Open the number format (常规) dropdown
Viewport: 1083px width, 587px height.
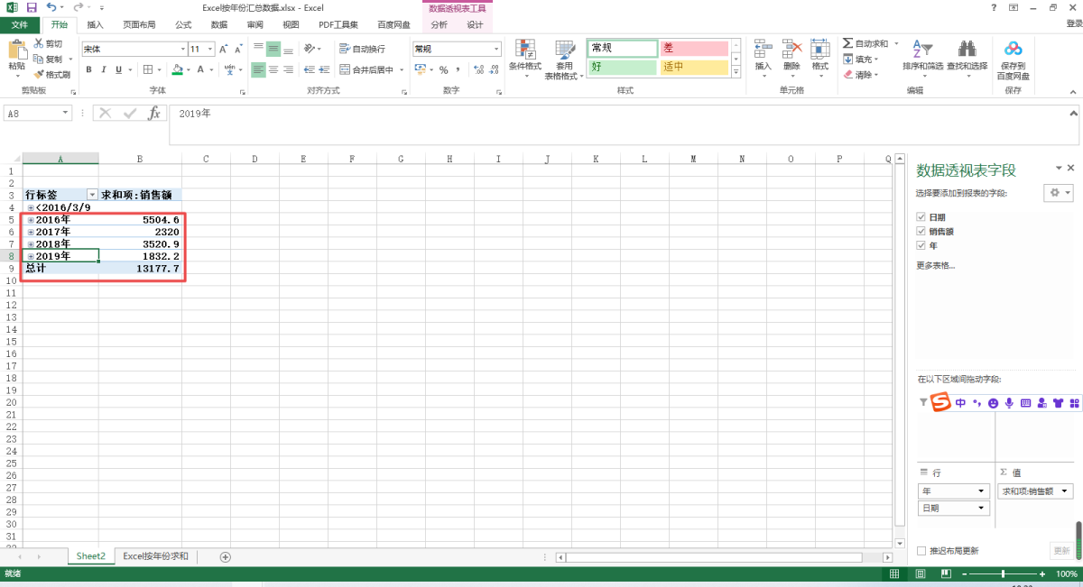(495, 49)
